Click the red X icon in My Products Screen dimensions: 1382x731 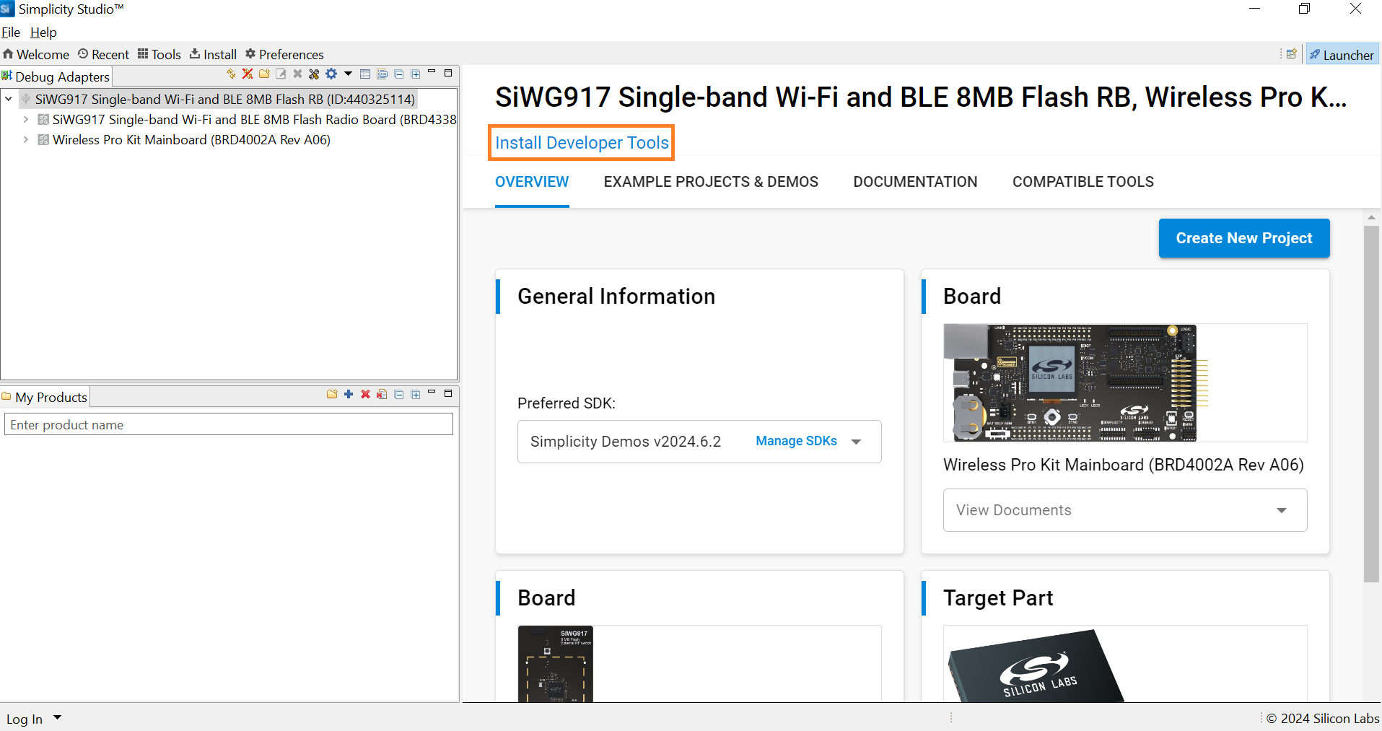[x=365, y=394]
